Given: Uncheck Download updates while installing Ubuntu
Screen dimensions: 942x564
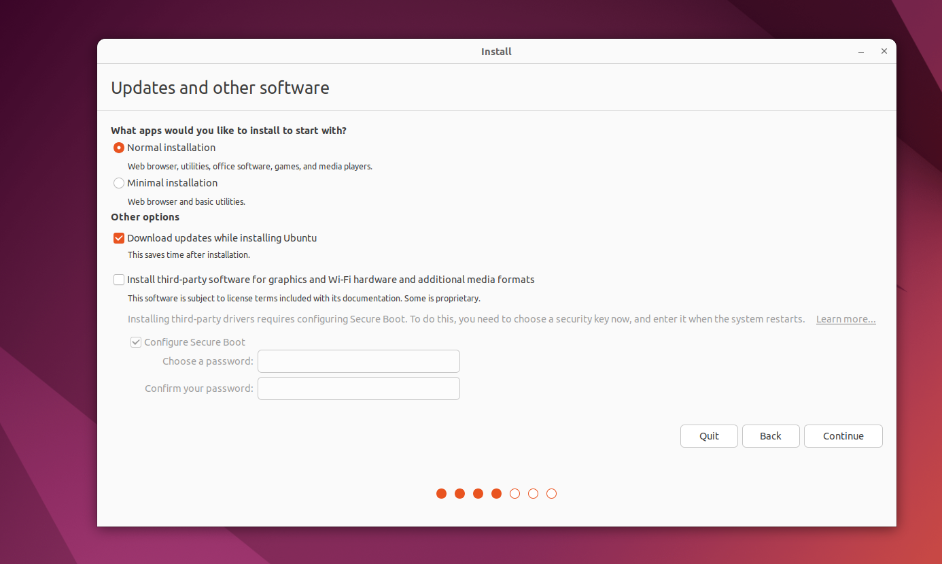Looking at the screenshot, I should coord(119,238).
